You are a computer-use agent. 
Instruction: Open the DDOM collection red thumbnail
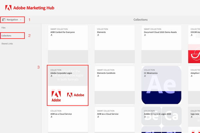[x=194, y=53]
